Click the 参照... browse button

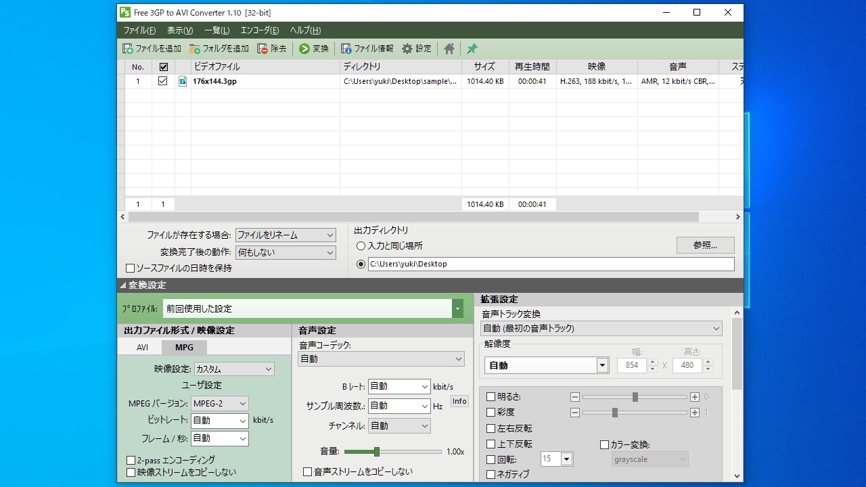coord(705,246)
